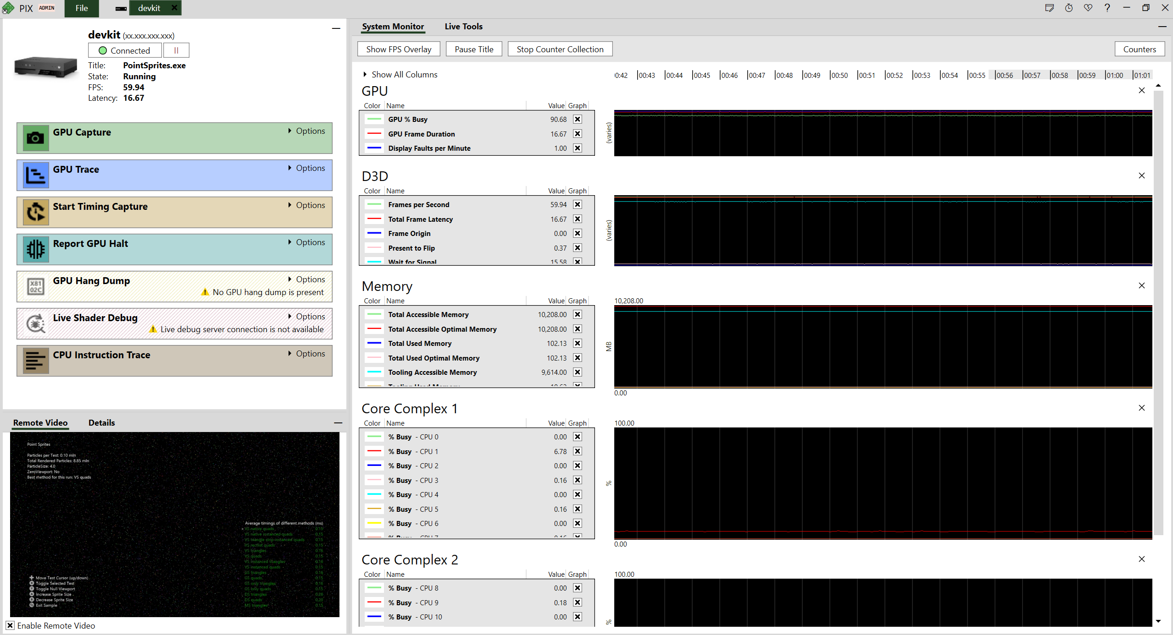This screenshot has width=1173, height=635.
Task: Toggle graph checkbox for Frames per Second
Action: click(578, 204)
